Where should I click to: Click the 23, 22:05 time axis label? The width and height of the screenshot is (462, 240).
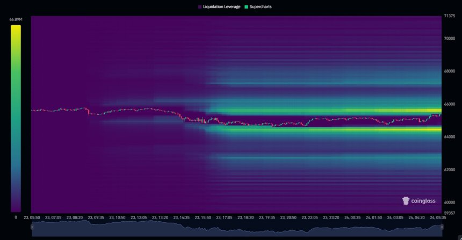309,217
